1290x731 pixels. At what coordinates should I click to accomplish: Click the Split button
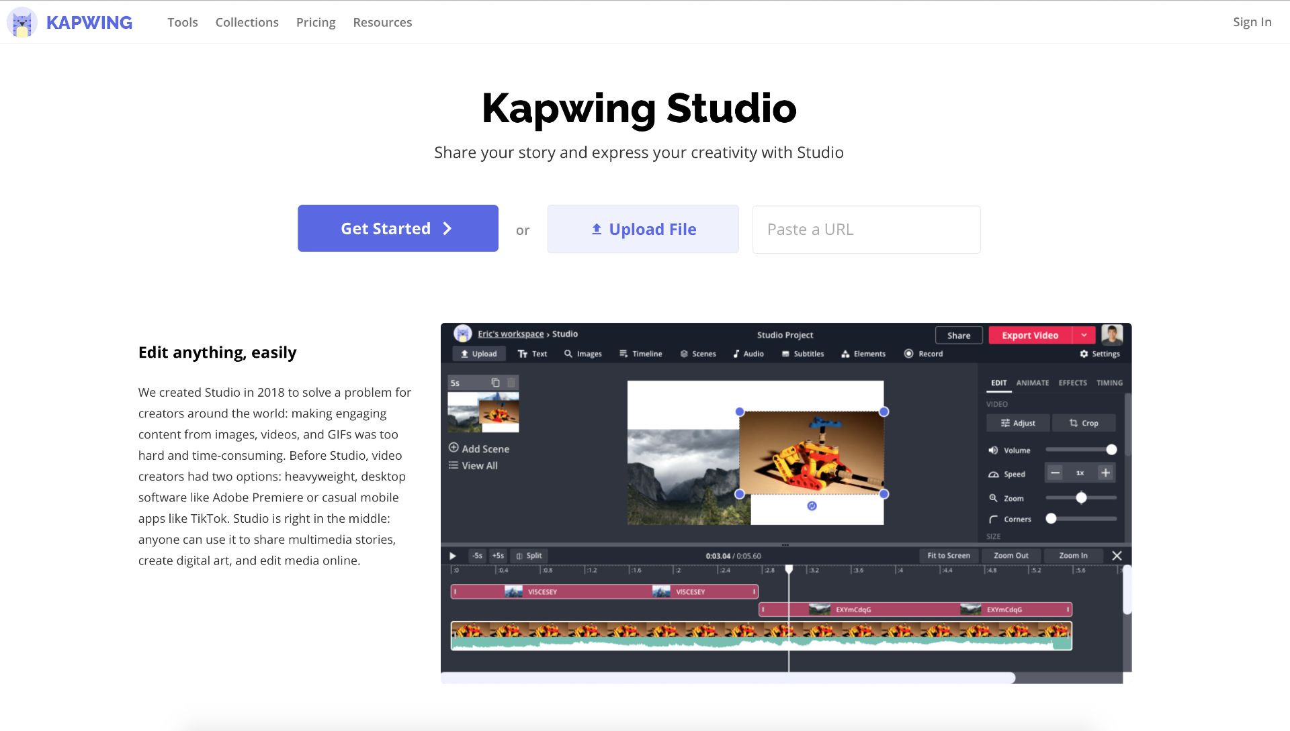pos(529,556)
